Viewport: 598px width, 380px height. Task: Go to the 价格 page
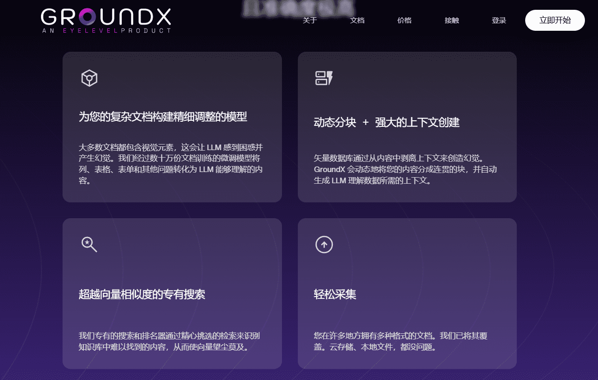404,21
